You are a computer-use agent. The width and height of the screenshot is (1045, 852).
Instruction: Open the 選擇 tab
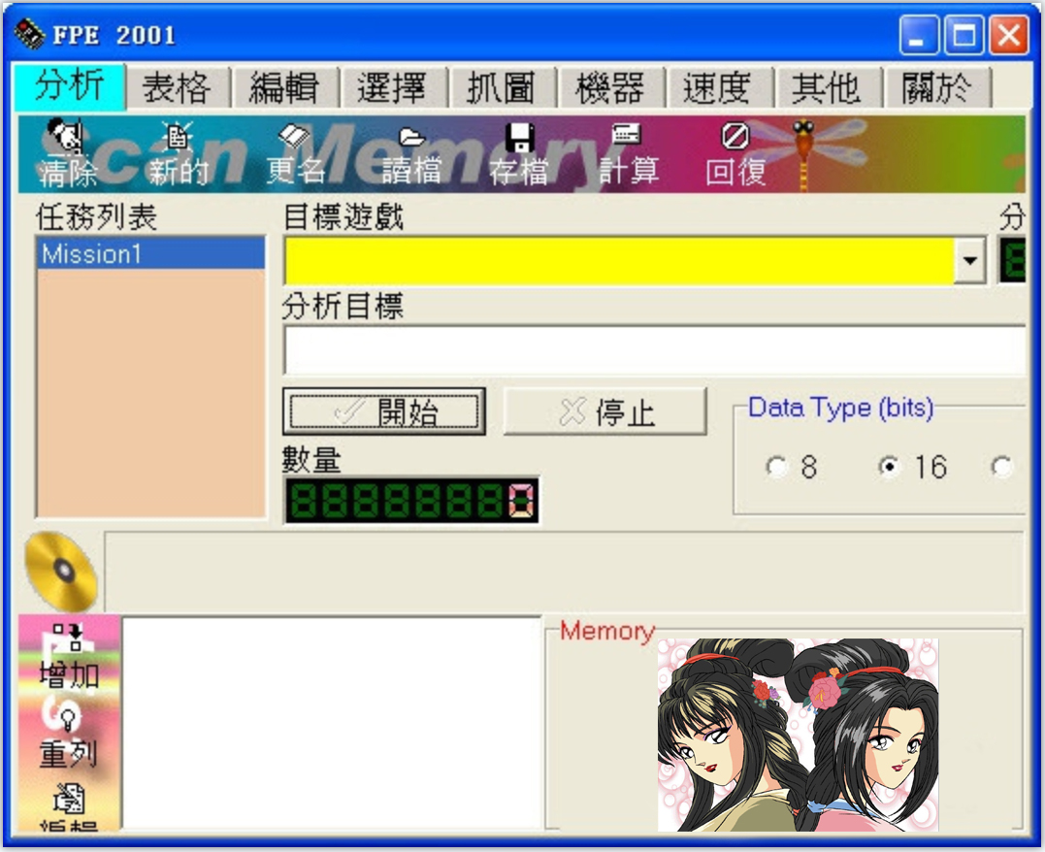pyautogui.click(x=393, y=87)
